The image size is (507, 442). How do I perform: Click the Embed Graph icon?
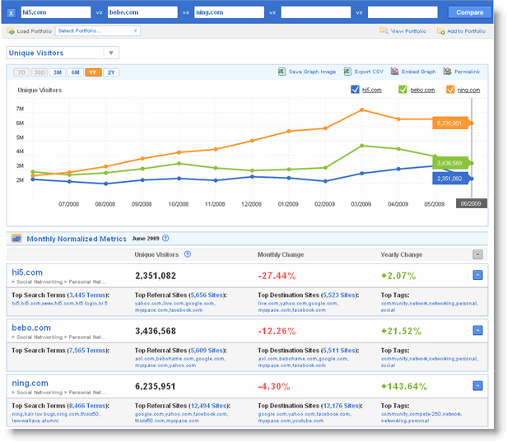pyautogui.click(x=394, y=72)
